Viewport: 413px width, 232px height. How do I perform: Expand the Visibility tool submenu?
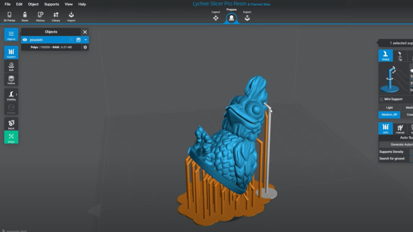(x=16, y=95)
